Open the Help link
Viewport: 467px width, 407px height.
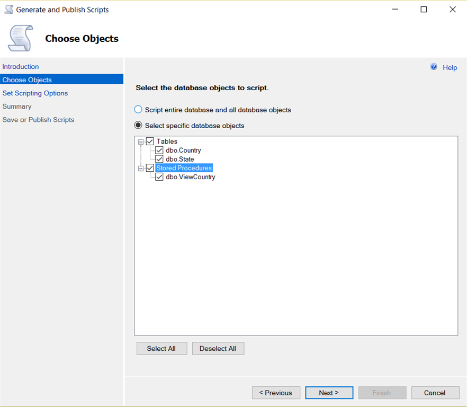click(450, 67)
